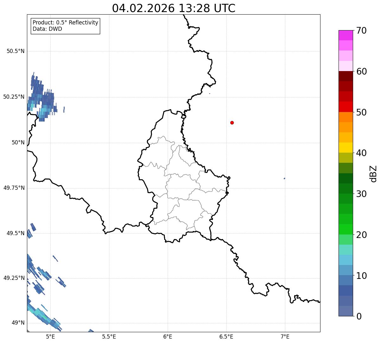The image size is (381, 343).
Task: Click the 7°E longitude label
Action: tap(285, 336)
